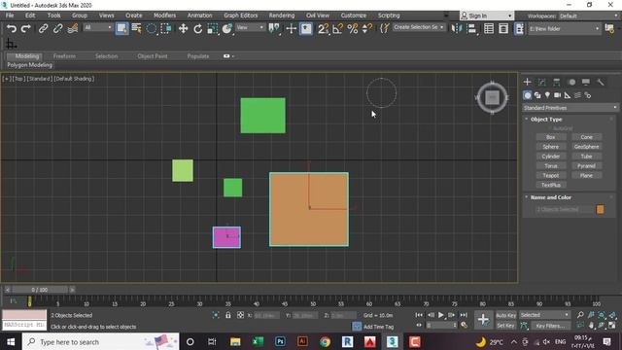This screenshot has width=622, height=350.
Task: Click the Undo arrow icon
Action: (x=12, y=28)
